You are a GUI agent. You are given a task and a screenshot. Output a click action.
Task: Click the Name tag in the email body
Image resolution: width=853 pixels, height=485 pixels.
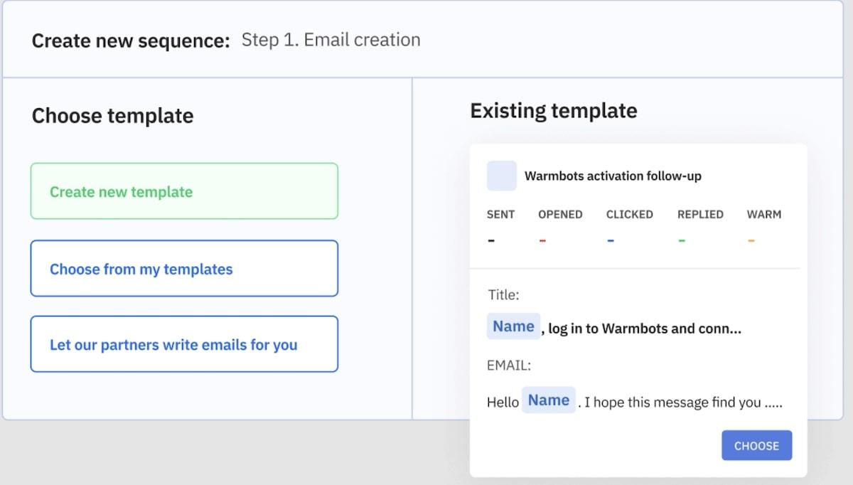point(548,400)
